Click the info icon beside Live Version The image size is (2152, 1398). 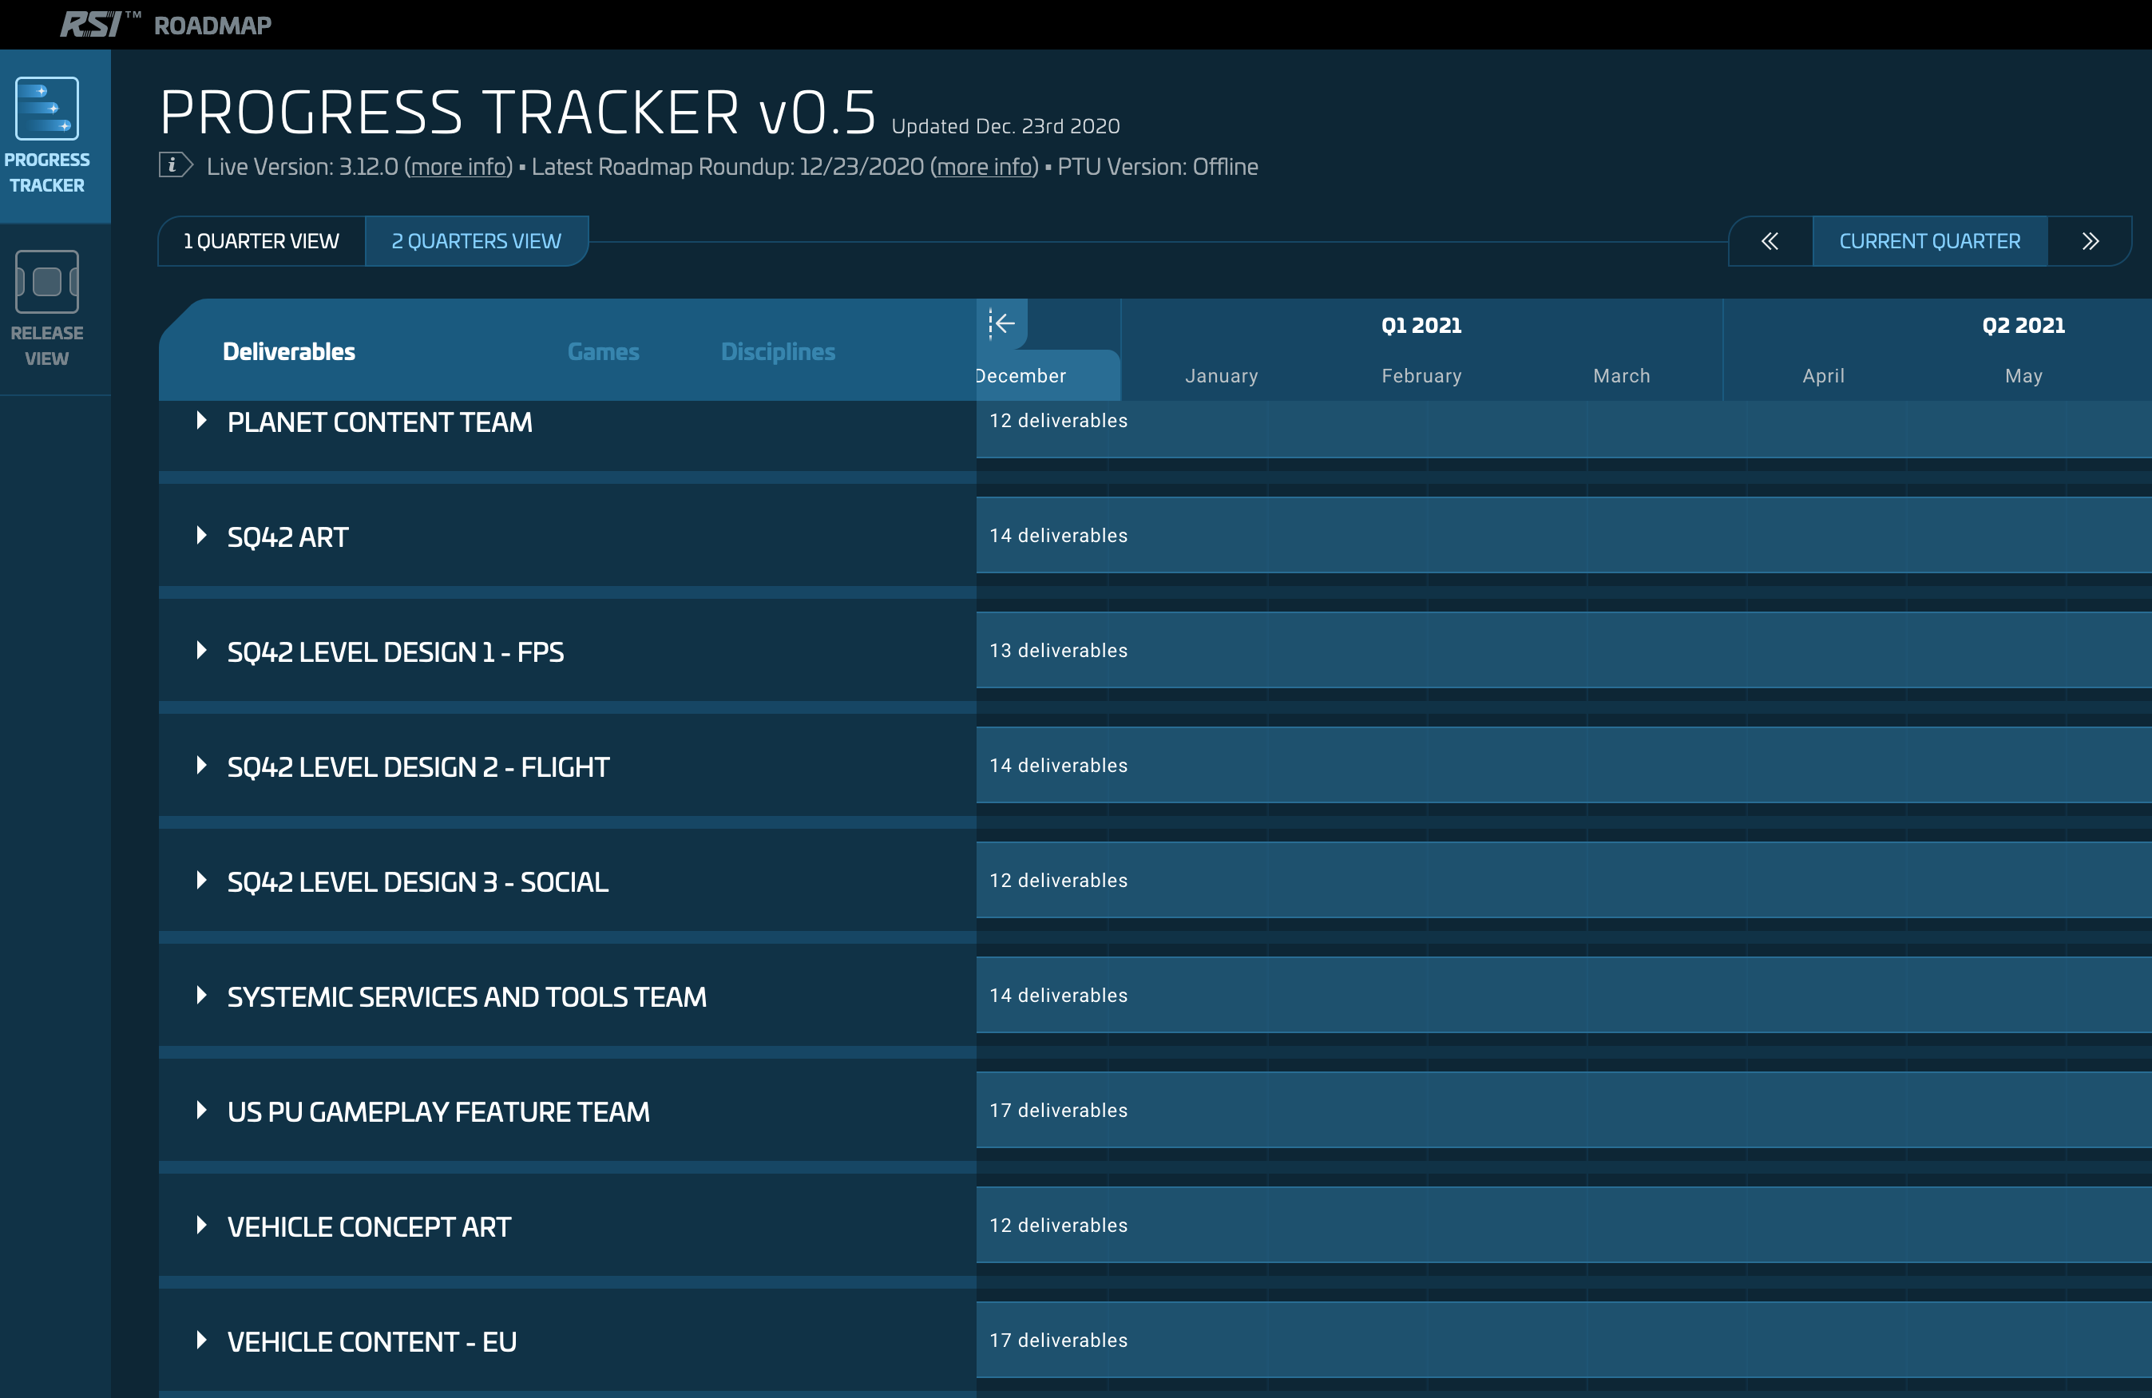pos(175,165)
